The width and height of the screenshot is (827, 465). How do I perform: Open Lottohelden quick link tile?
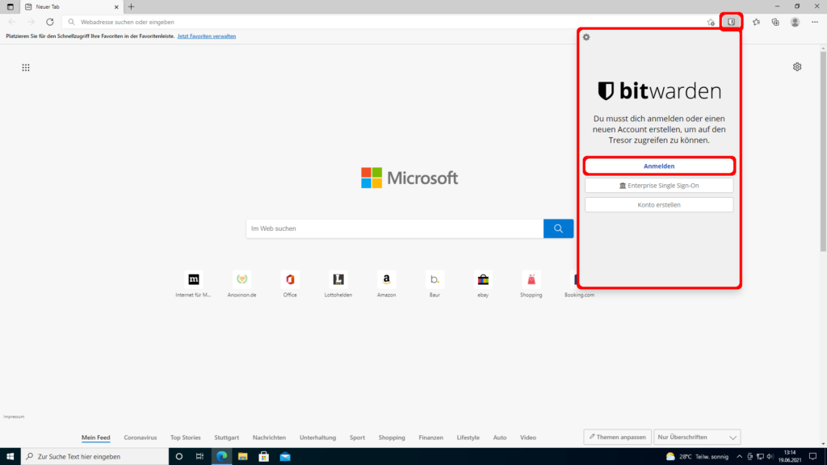[x=338, y=284]
